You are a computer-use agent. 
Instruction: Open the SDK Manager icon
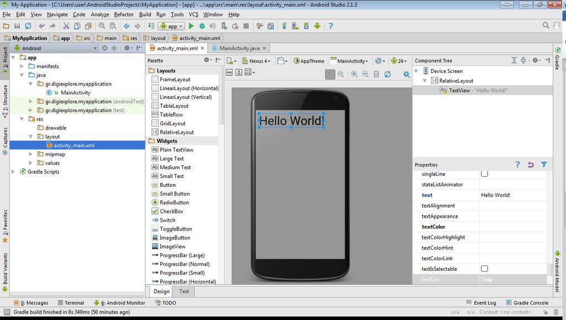[x=306, y=26]
